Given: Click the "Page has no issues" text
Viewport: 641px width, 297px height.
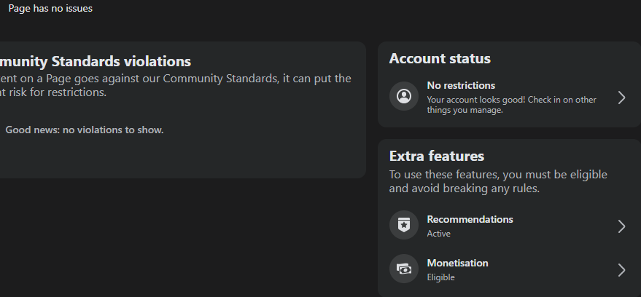Looking at the screenshot, I should click(50, 9).
